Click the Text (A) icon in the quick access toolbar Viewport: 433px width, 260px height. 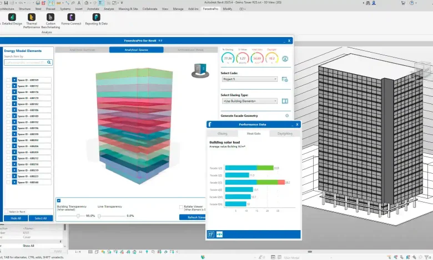point(79,3)
